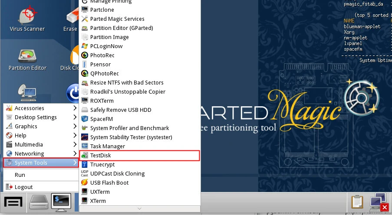
Task: Expand the Accessories submenu
Action: pyautogui.click(x=75, y=108)
